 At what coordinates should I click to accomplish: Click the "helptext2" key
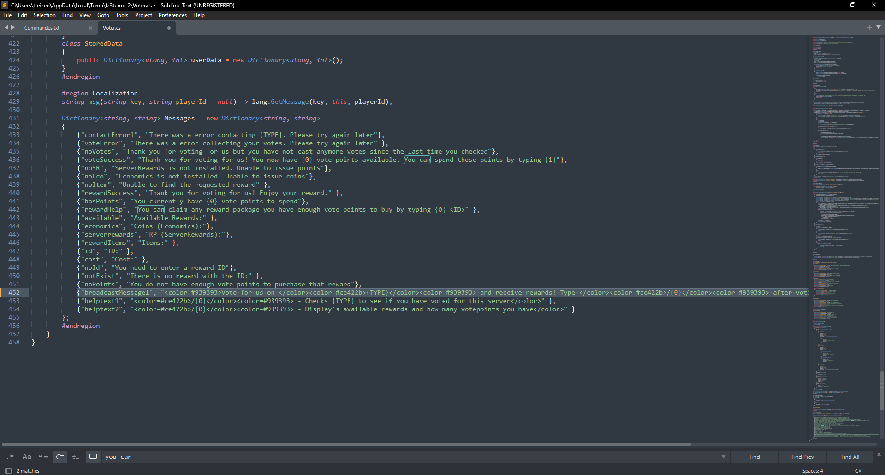coord(102,309)
